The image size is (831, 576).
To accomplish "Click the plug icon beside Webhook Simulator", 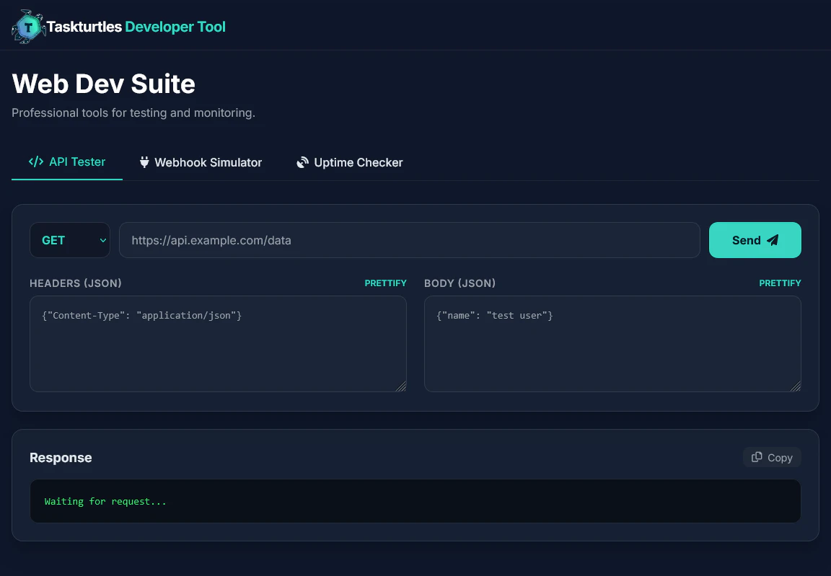I will coord(144,161).
